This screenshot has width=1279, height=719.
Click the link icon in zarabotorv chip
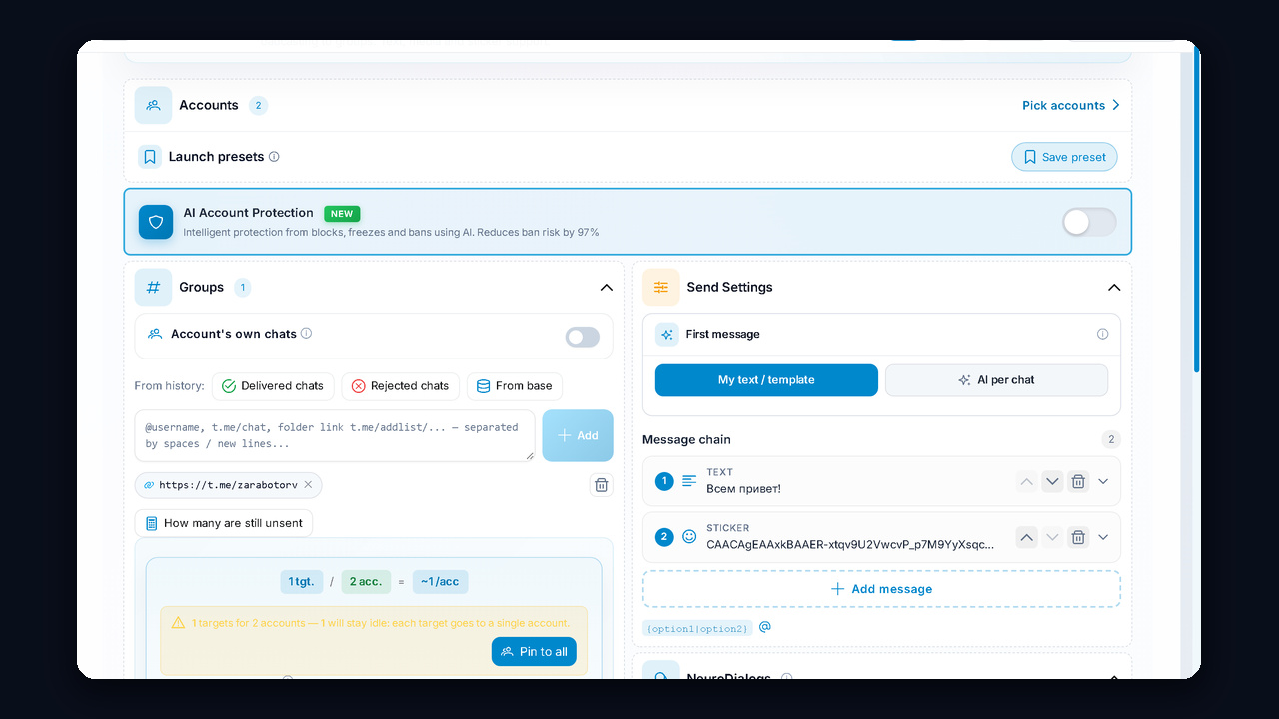149,485
